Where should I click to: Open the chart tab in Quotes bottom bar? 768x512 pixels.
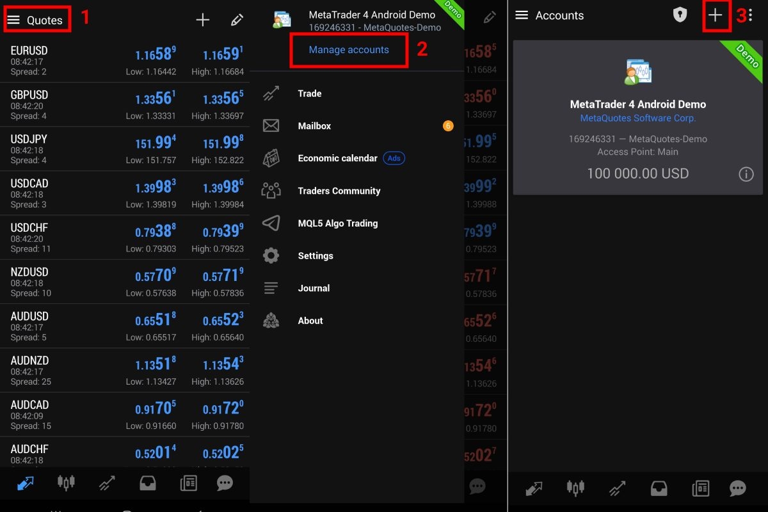point(66,483)
